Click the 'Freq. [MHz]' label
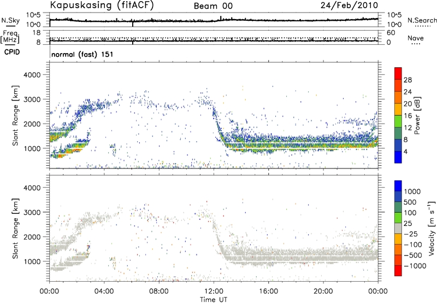The height and width of the screenshot is (303, 437). [x=11, y=37]
